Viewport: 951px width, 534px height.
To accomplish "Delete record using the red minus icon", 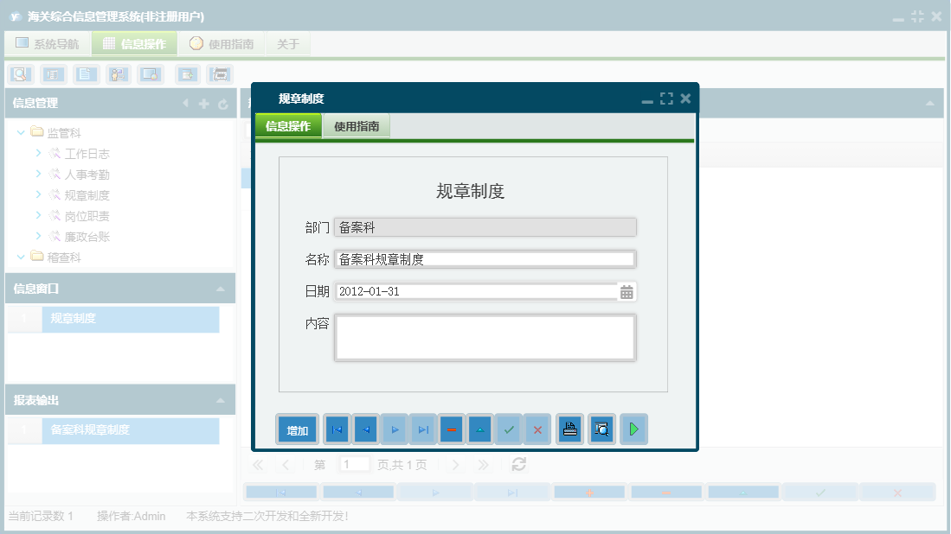I will pyautogui.click(x=451, y=429).
